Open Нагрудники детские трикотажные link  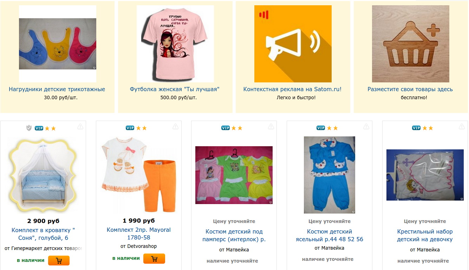tap(57, 89)
